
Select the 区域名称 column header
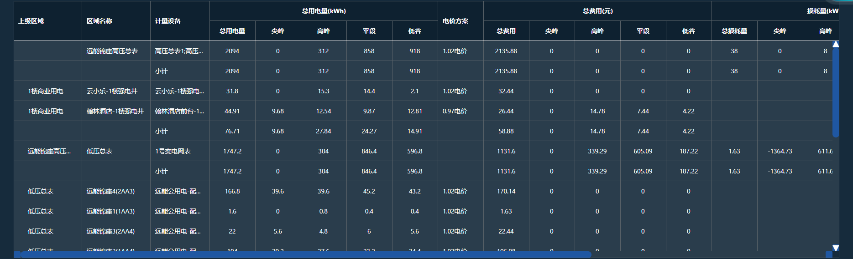point(99,21)
